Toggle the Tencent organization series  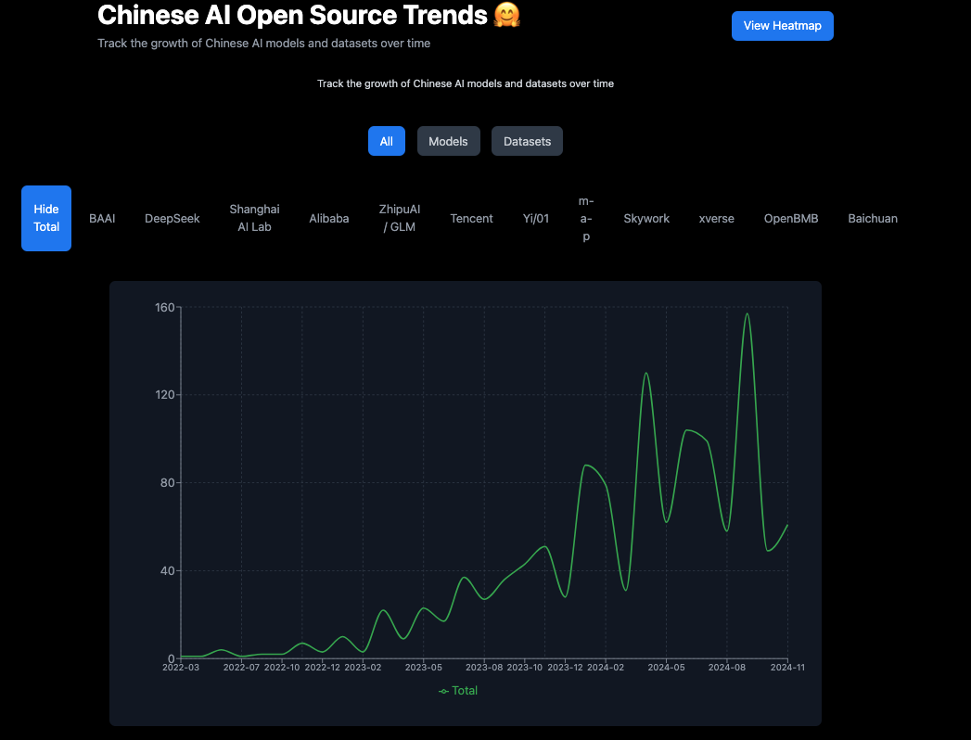click(471, 219)
